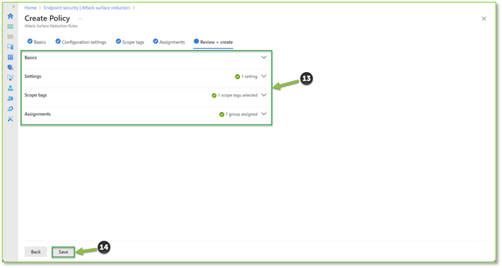Screen dimensions: 502x268
Task: Open the Home icon in sidebar
Action: point(10,16)
